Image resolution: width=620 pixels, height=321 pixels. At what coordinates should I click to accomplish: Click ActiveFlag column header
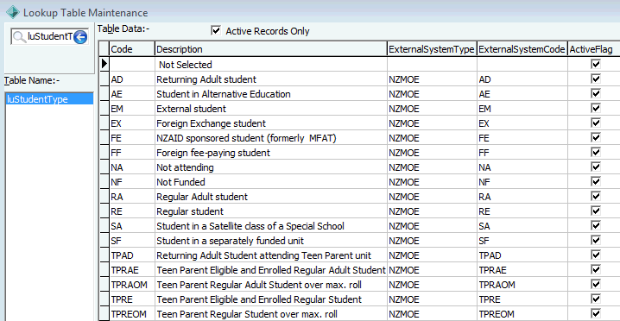(593, 49)
